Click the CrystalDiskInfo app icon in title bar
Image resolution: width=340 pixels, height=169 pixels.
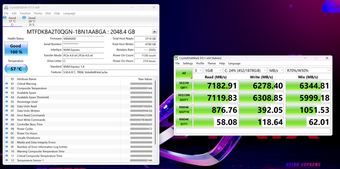click(6, 7)
